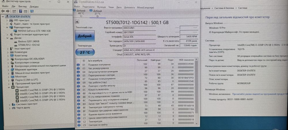288x130 pixels.
Task: Click the Клавіатури keyboard icon
Action: click(12, 52)
